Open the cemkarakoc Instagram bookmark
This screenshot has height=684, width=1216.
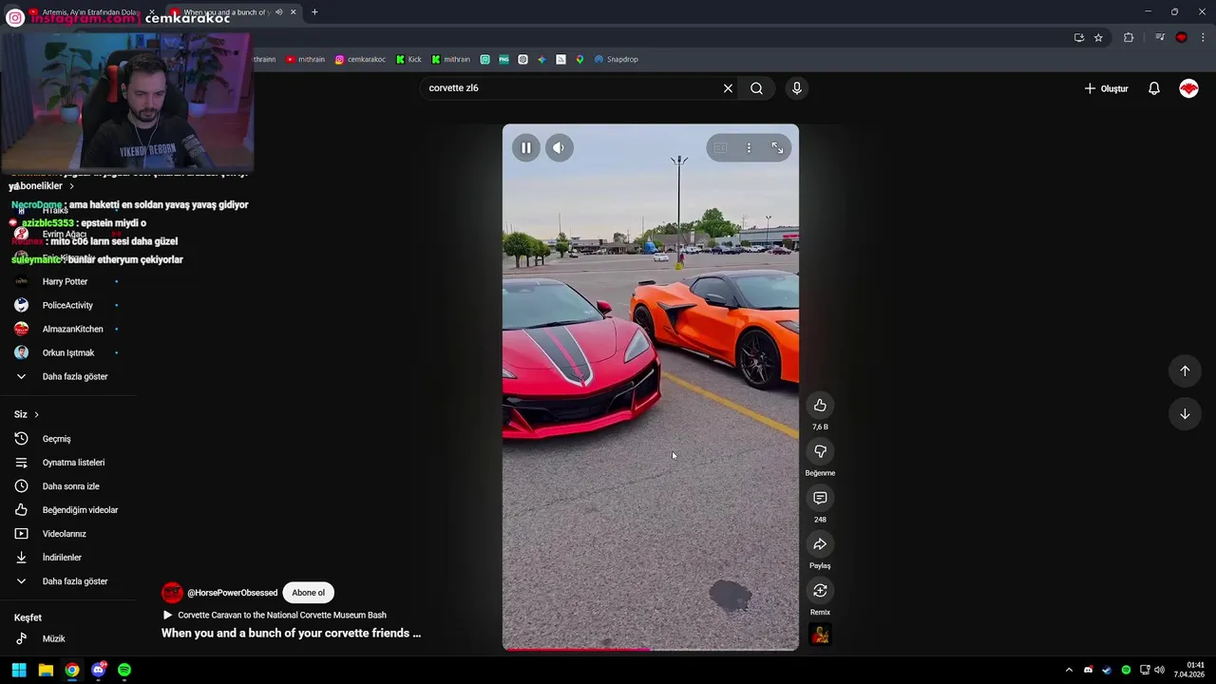tap(360, 59)
